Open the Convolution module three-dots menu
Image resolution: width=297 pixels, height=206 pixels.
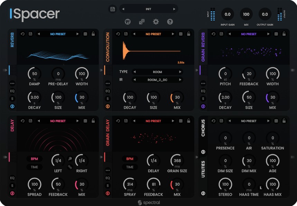tap(108, 84)
